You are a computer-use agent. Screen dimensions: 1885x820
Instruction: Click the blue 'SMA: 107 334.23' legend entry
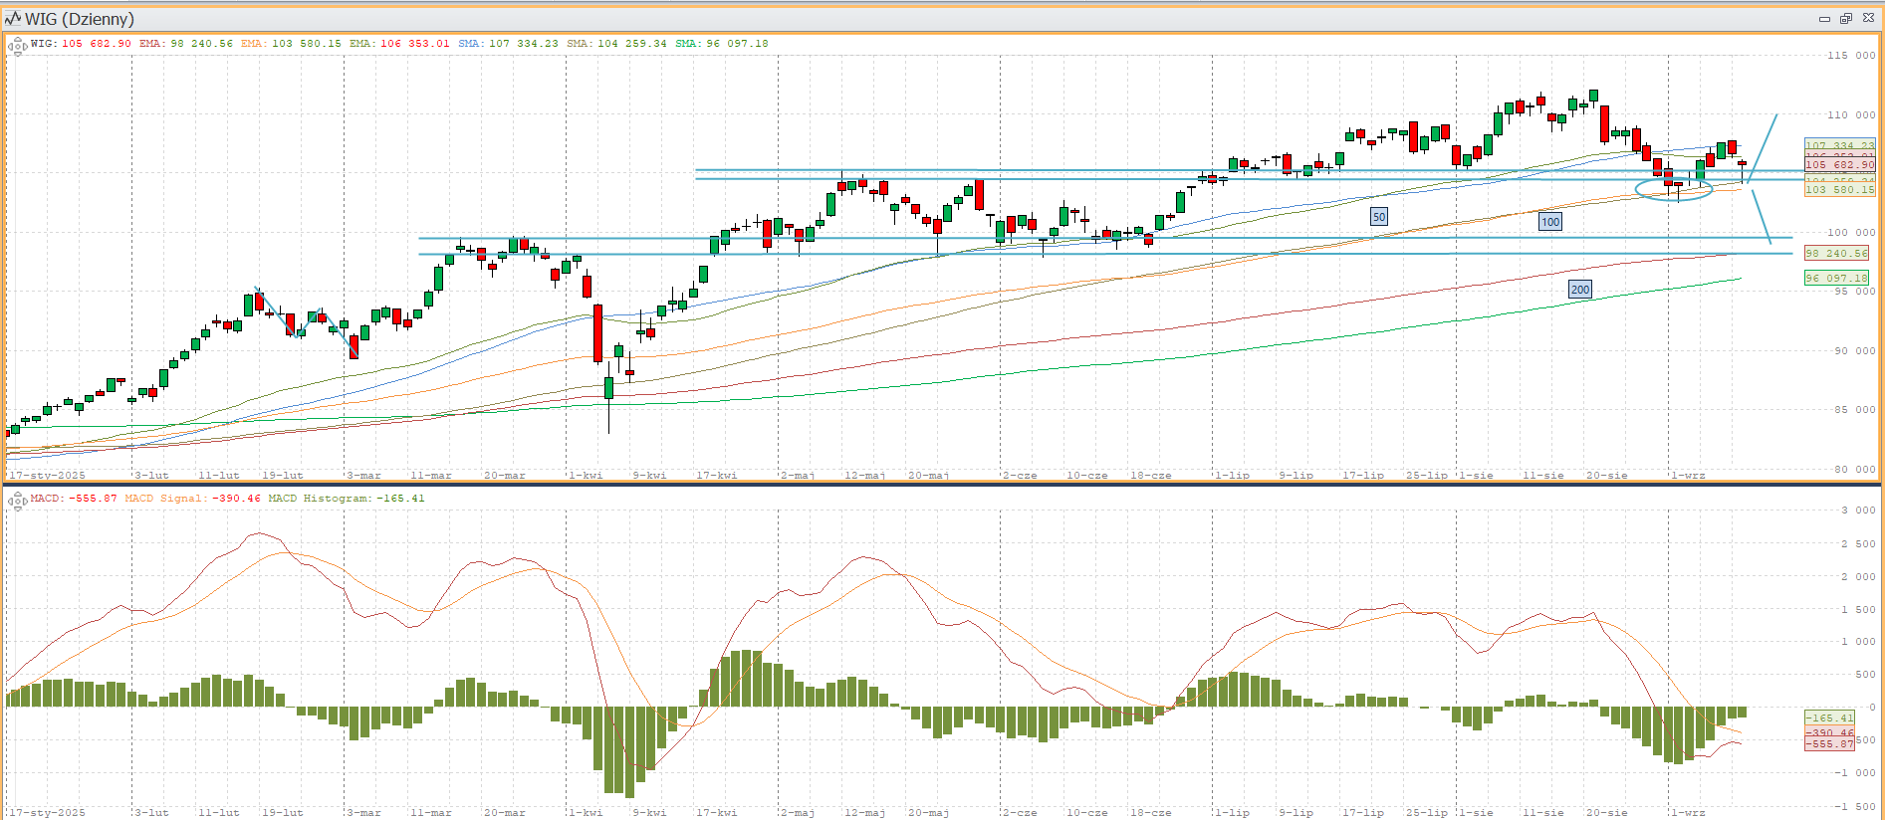click(508, 44)
